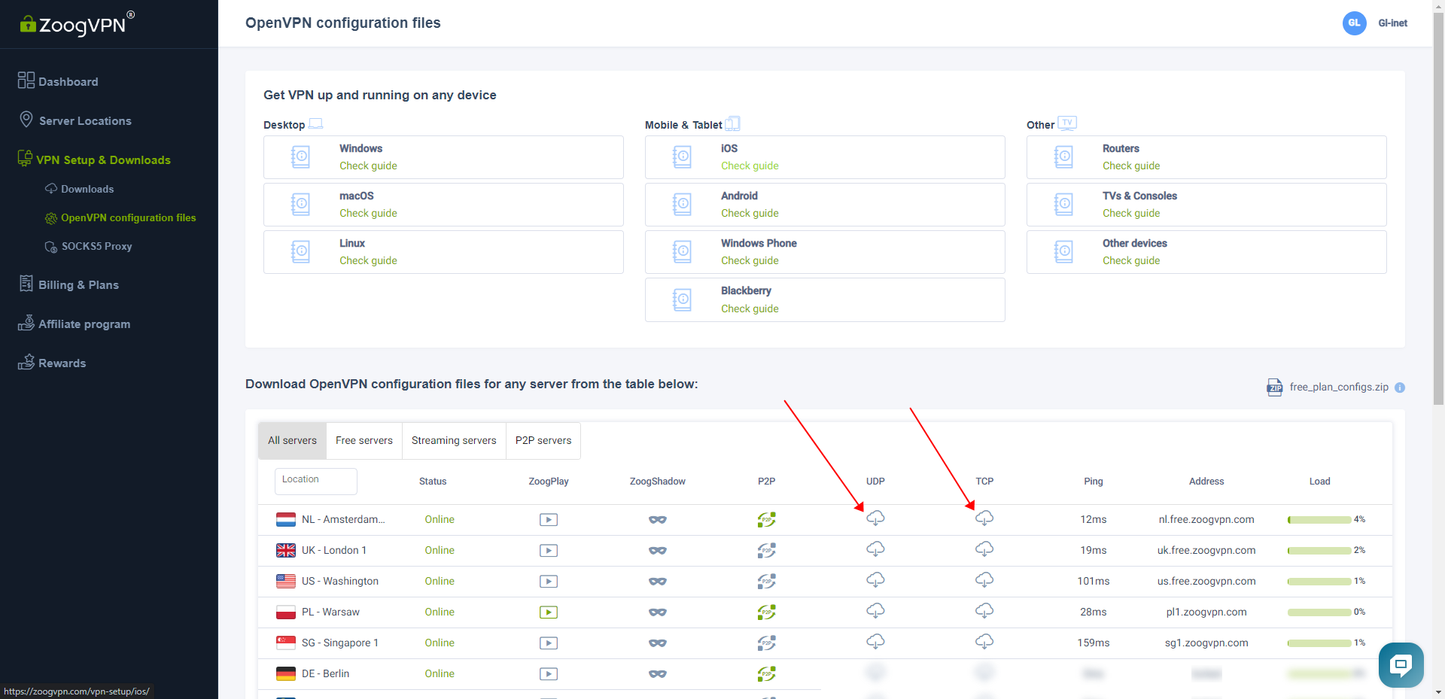Open the ZoogPlay icon for NL - Amsterdam server
Image resolution: width=1445 pixels, height=699 pixels.
549,519
